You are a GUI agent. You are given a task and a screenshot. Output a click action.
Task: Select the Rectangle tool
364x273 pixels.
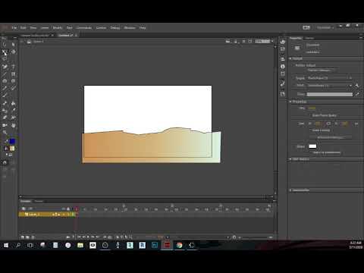click(14, 74)
